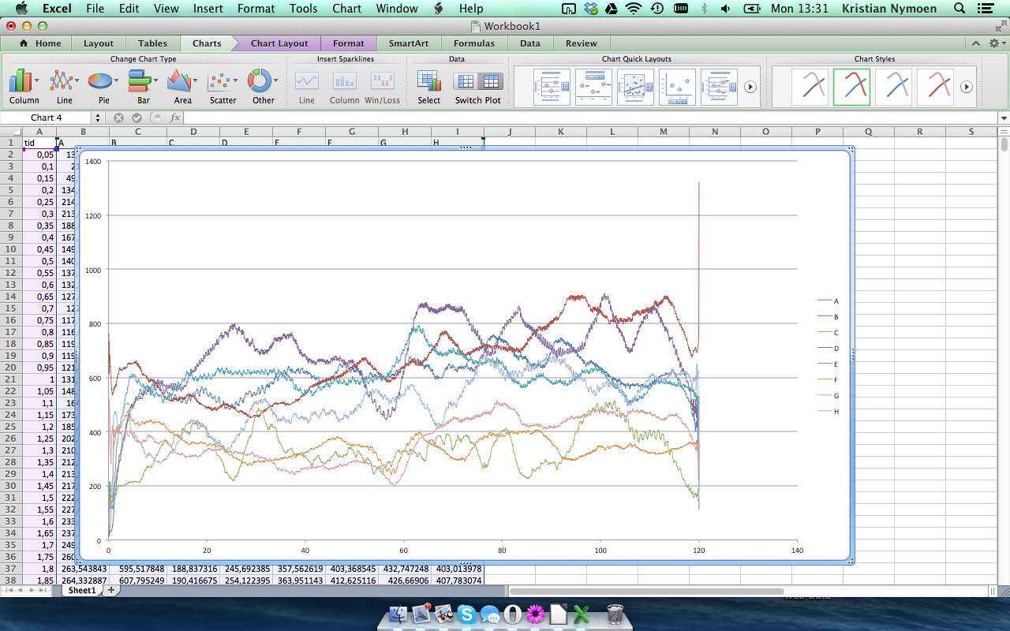Open the chart Format ribbon tab
1010x631 pixels.
pos(348,43)
